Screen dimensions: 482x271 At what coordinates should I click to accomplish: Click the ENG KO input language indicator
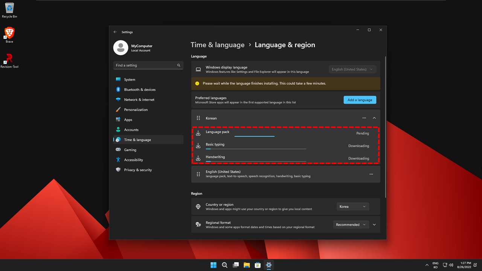tap(435, 265)
